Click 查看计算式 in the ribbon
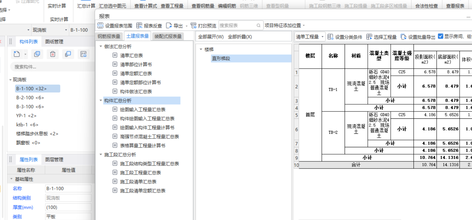This screenshot has height=220, width=472. click(145, 6)
